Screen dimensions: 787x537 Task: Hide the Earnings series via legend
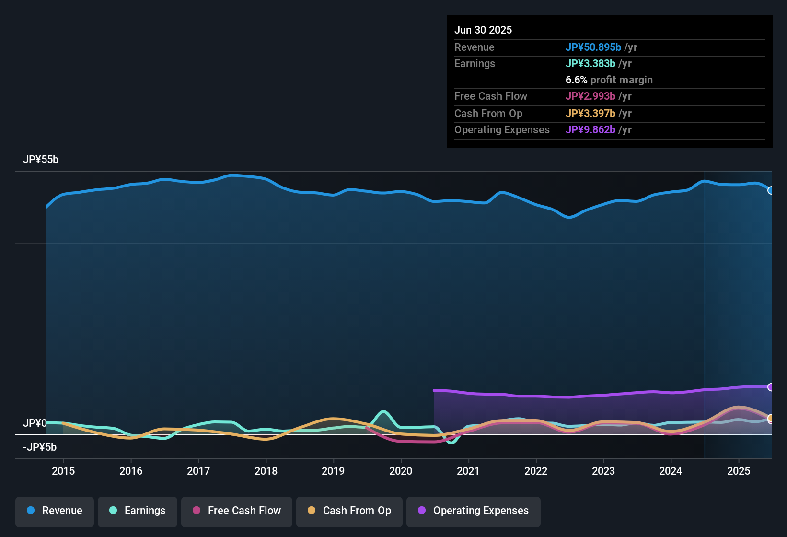(x=138, y=511)
